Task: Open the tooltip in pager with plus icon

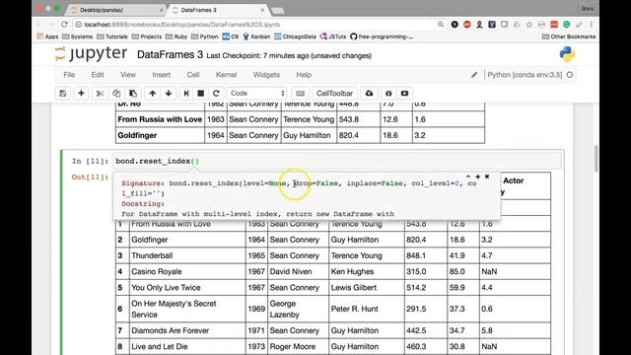Action: click(x=477, y=177)
